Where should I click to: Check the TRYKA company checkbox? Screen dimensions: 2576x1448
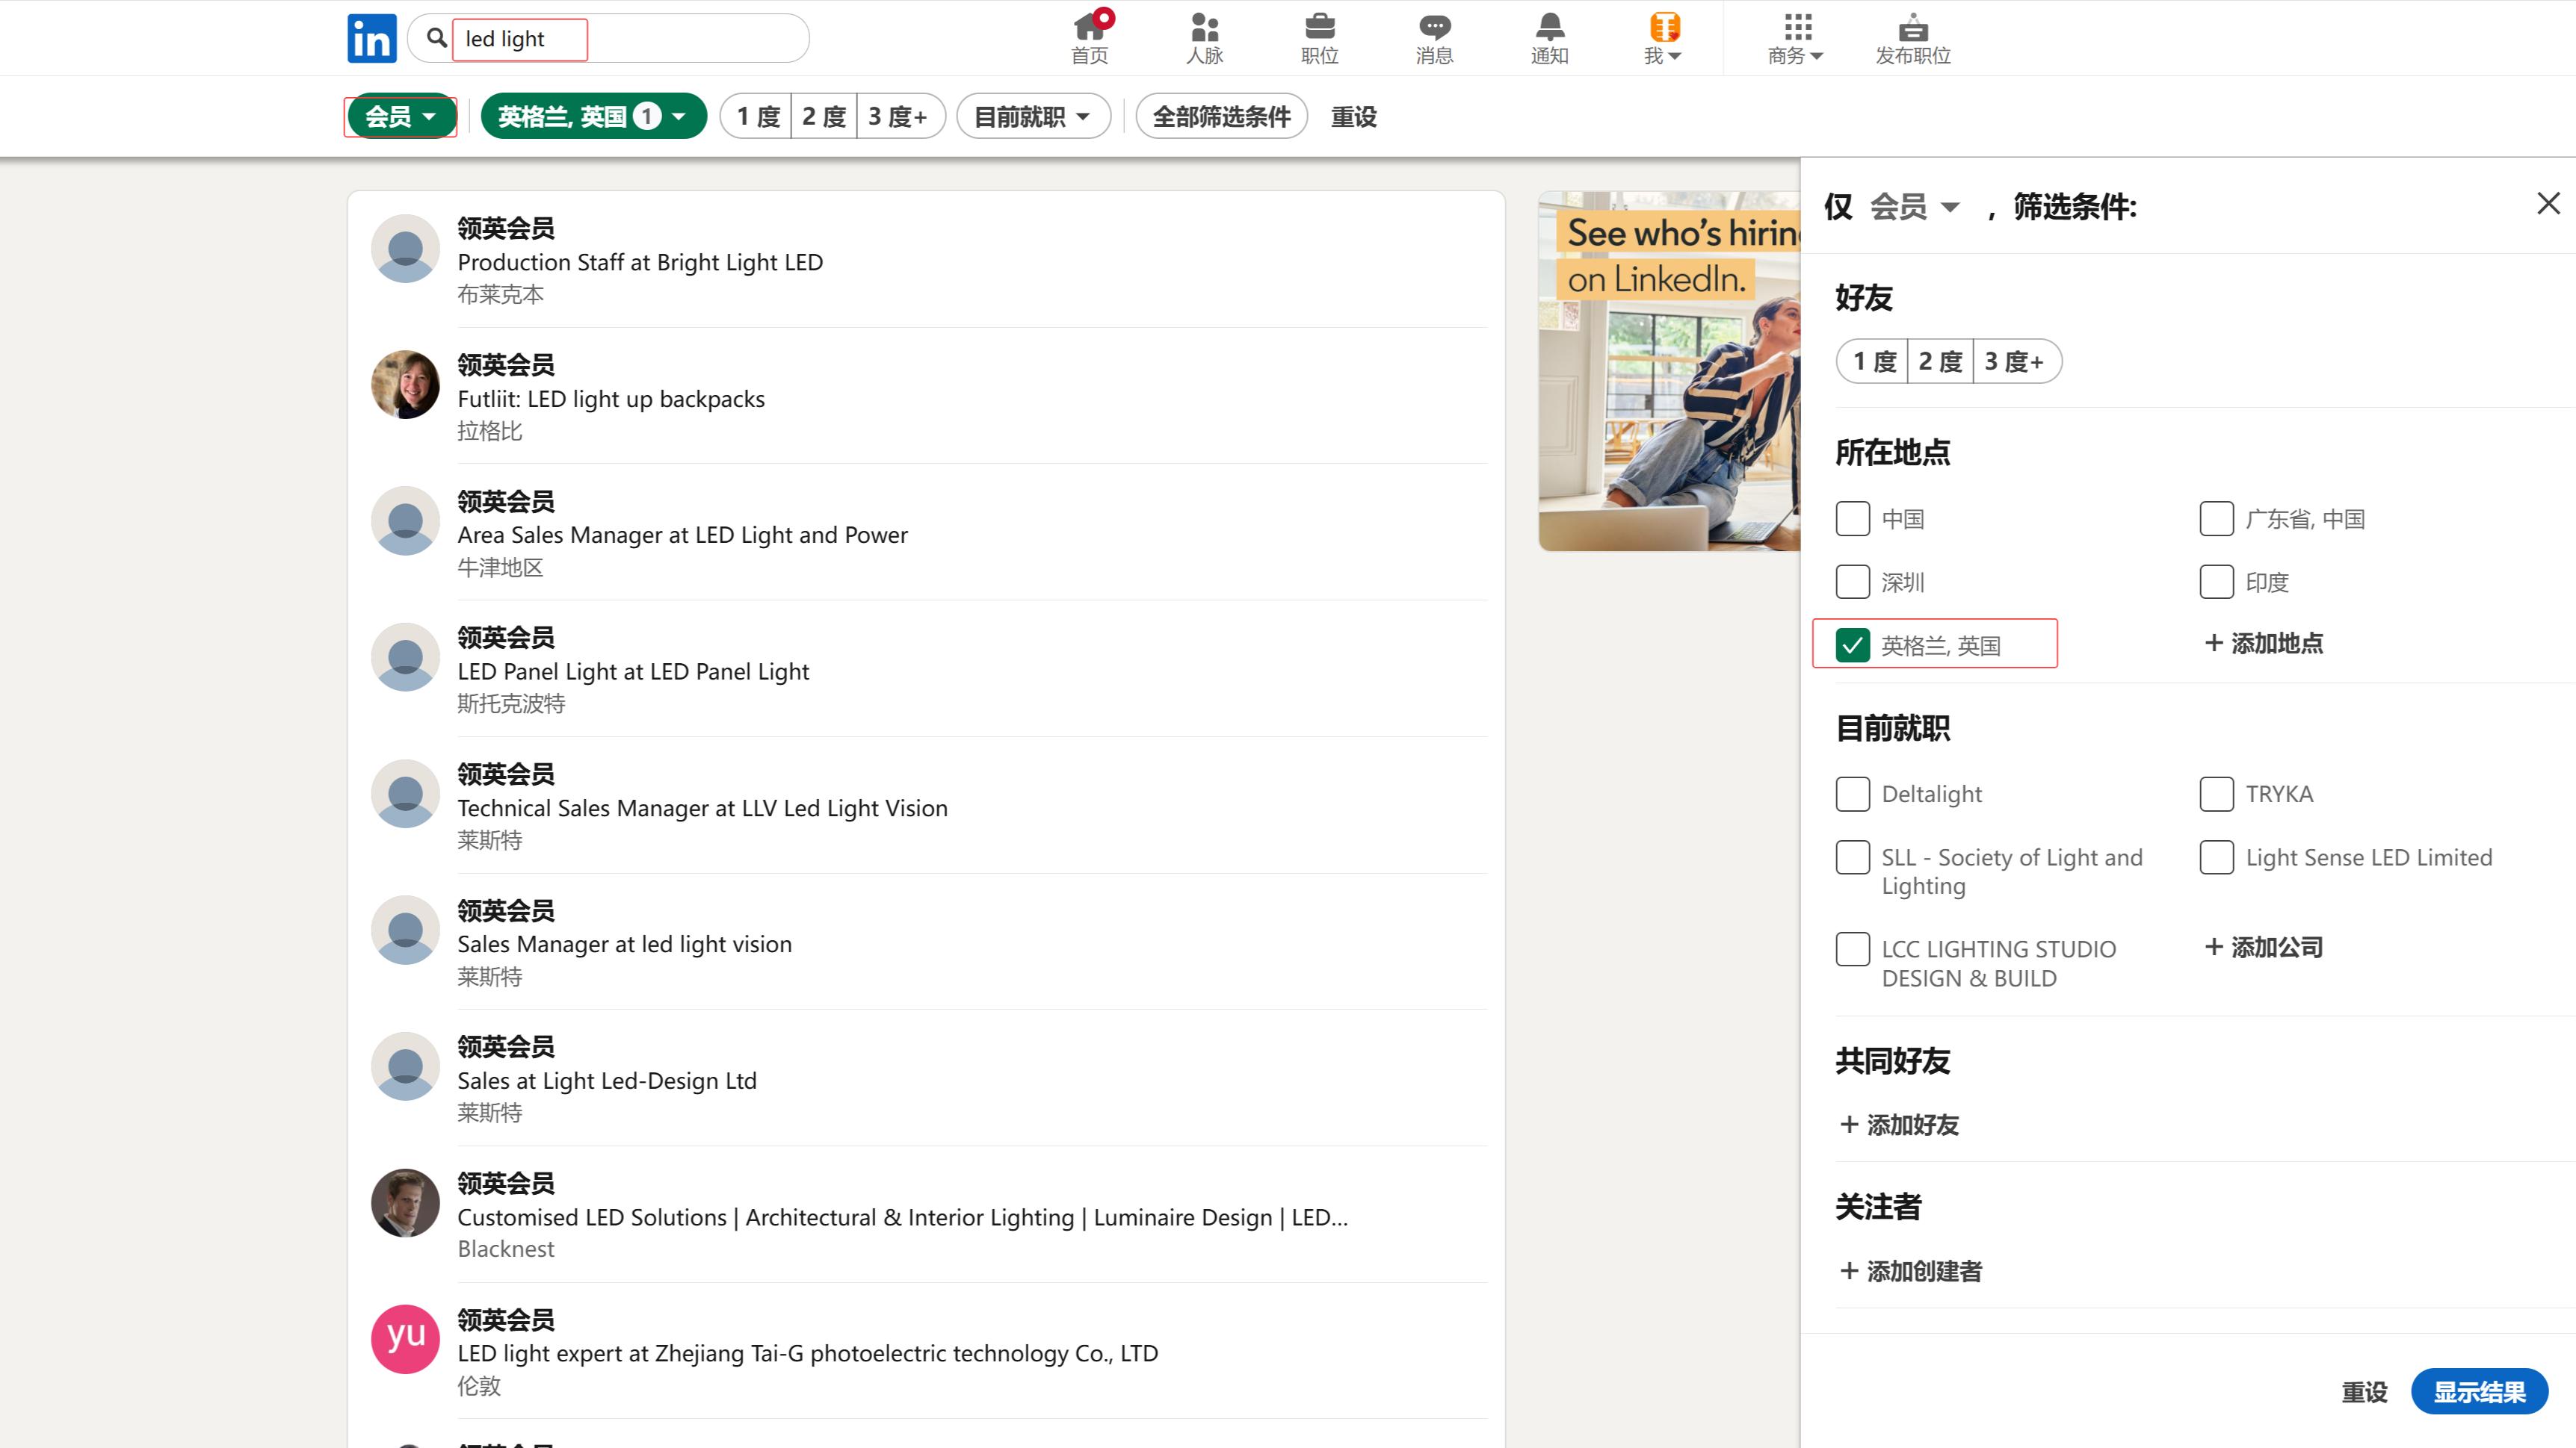[2216, 794]
